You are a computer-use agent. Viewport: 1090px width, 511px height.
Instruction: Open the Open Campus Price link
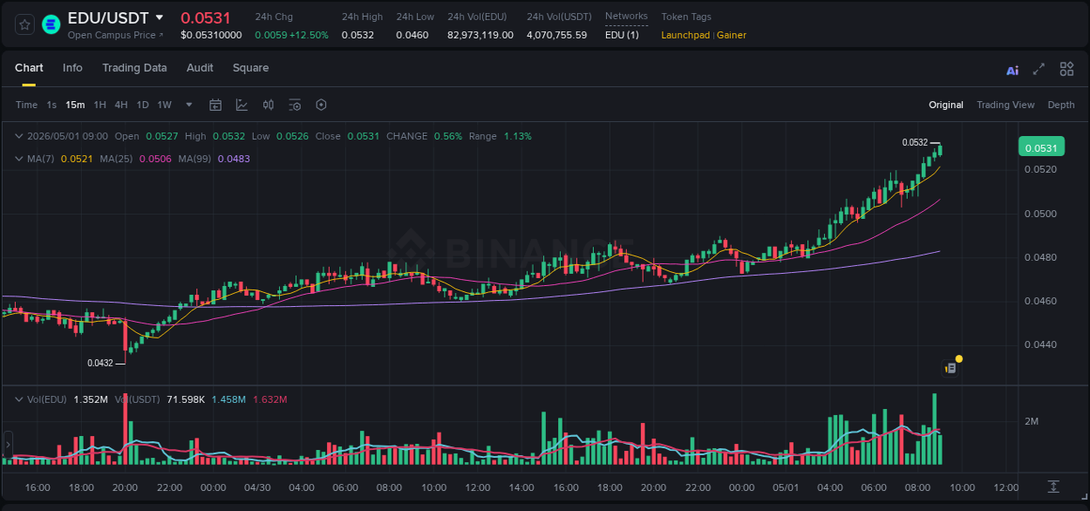click(115, 35)
